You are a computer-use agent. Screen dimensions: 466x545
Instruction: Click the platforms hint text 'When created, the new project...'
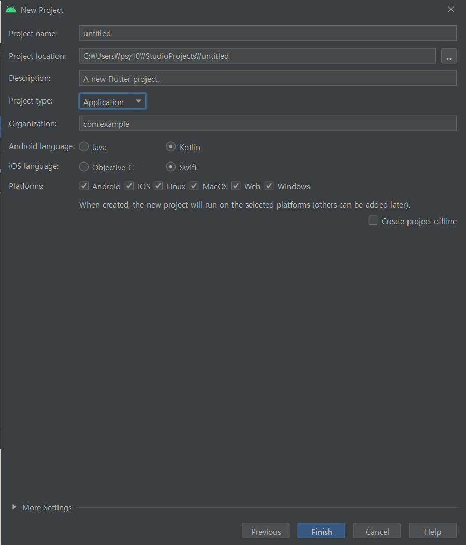pos(245,205)
